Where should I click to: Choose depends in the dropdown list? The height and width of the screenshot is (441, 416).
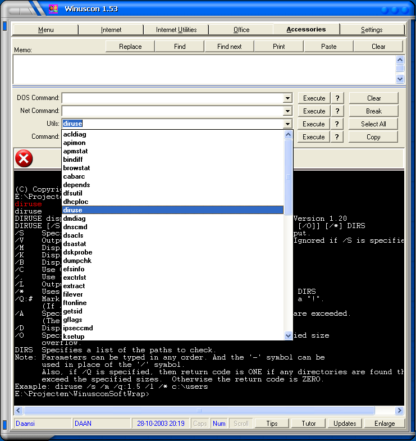172,185
